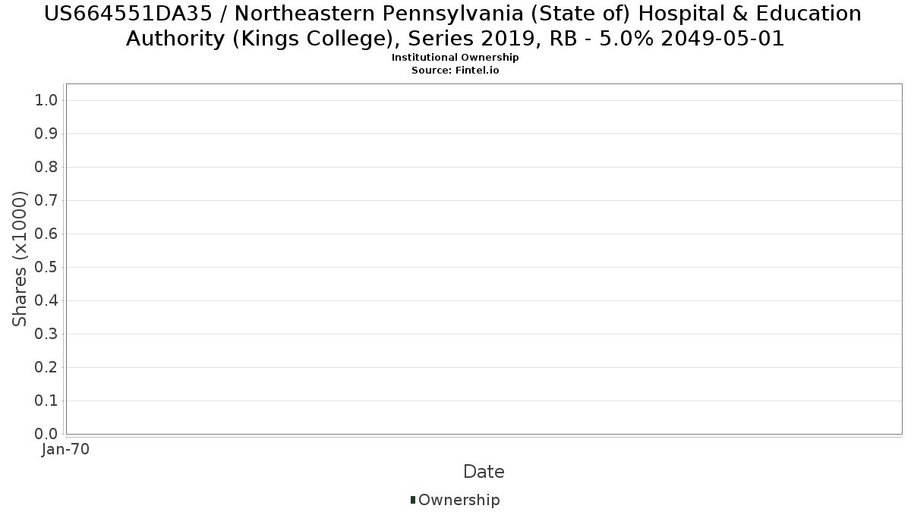Click the 0.6 y-axis tick label
911x512 pixels.
46,234
